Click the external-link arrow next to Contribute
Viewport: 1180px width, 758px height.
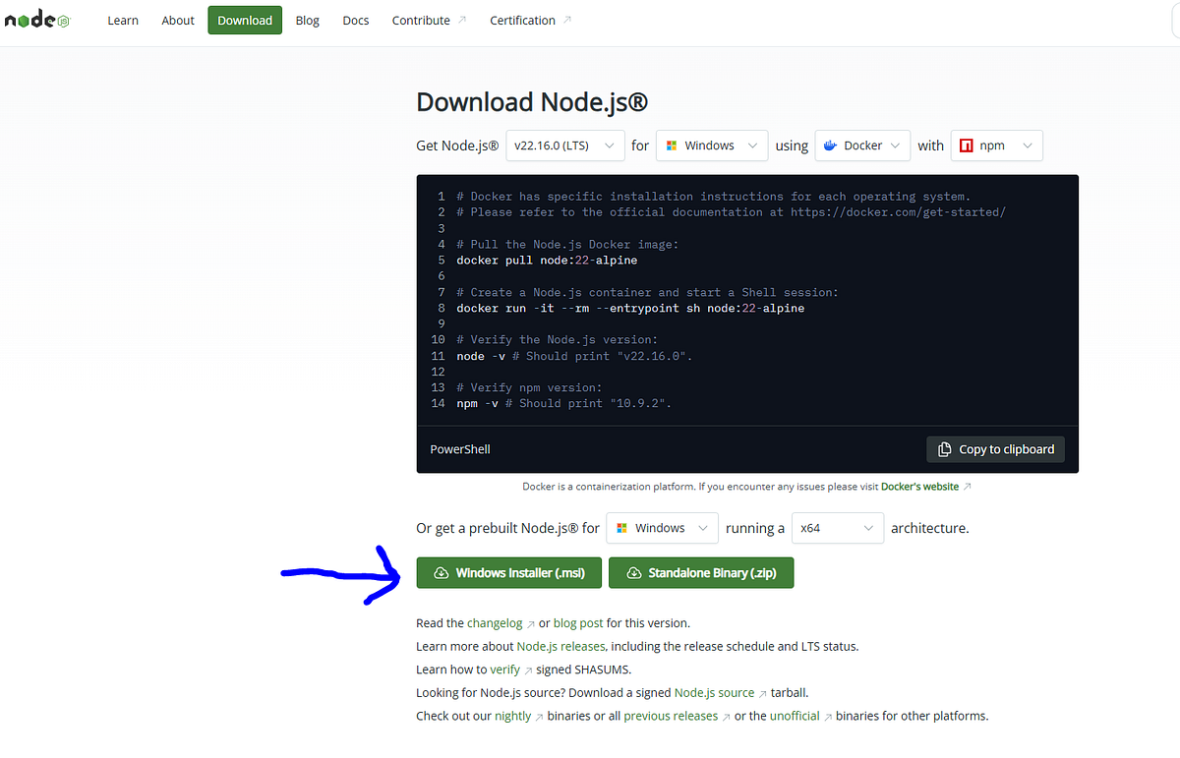[x=462, y=19]
